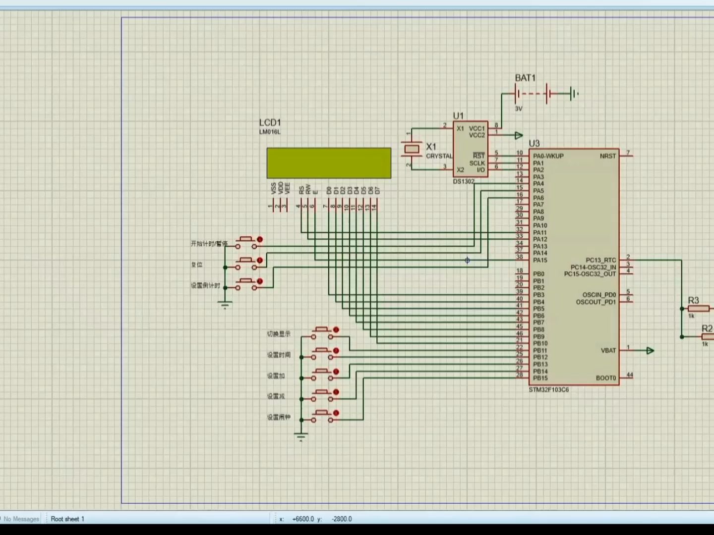Switch to the Root sheet 1 tab

67,519
